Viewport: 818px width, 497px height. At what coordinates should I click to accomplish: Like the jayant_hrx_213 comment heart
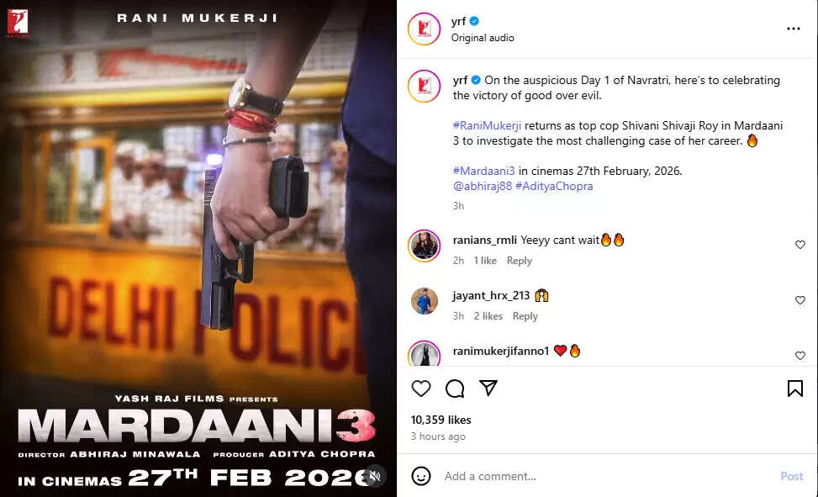pos(800,299)
